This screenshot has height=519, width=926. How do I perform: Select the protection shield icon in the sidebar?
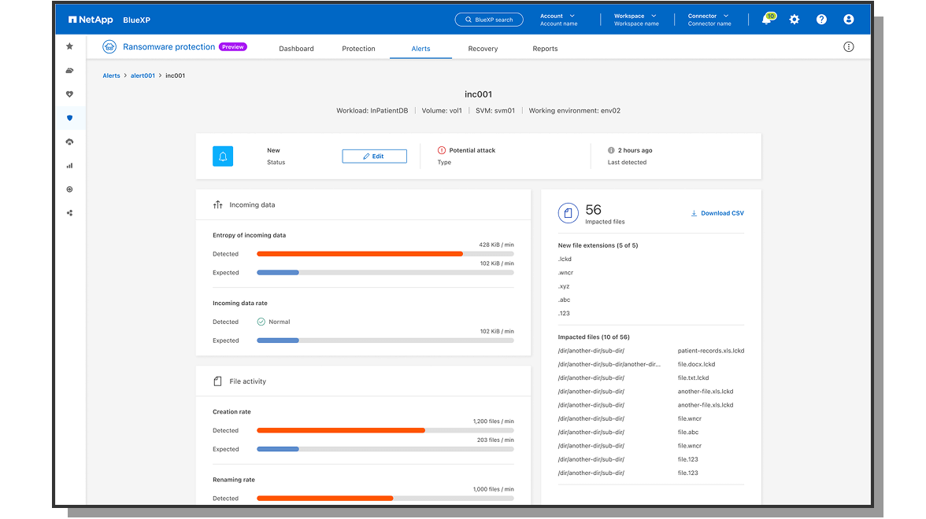(x=69, y=118)
